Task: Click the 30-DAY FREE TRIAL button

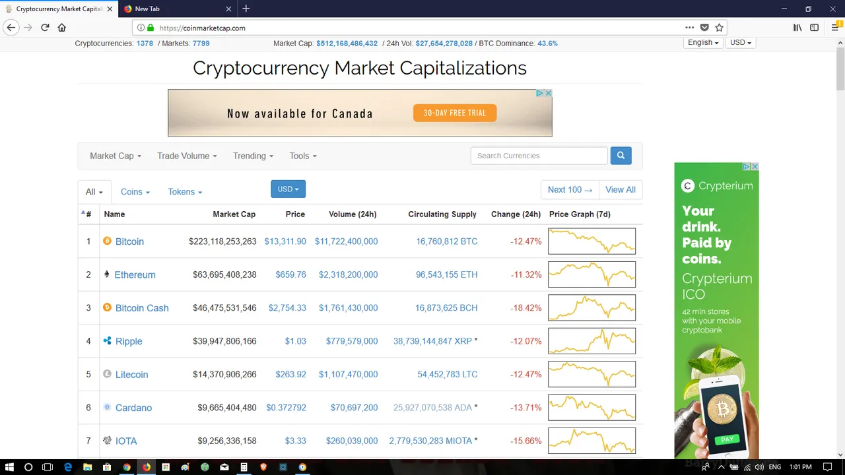Action: 455,113
